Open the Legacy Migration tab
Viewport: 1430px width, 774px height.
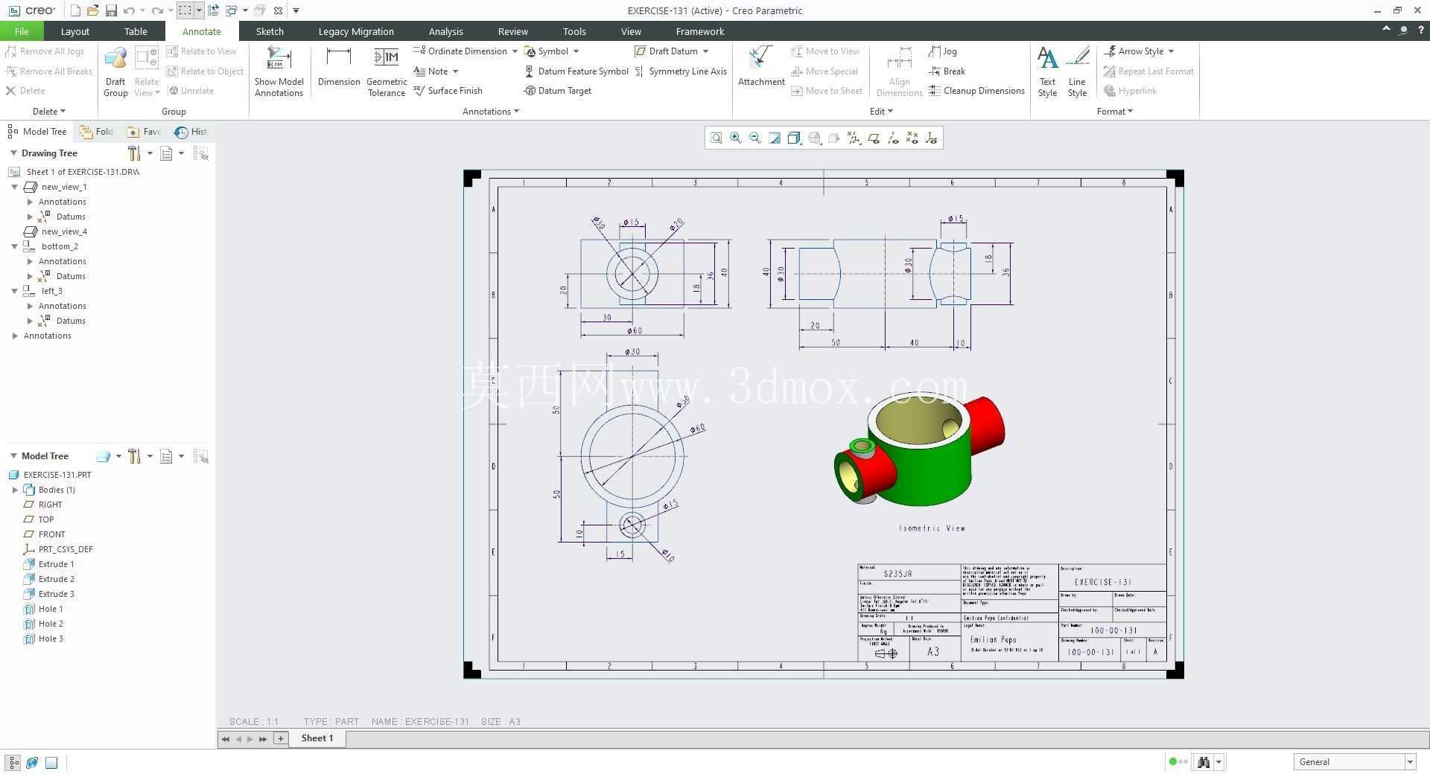pos(356,31)
